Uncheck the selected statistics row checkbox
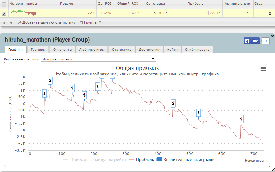The image size is (275, 172). tap(4, 13)
